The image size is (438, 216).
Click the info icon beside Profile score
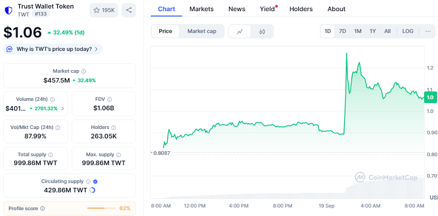pos(42,209)
